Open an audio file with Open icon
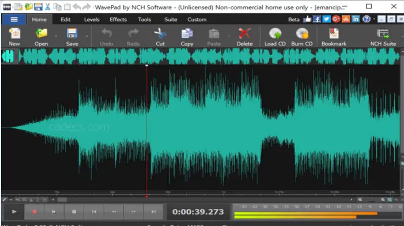This screenshot has height=226, width=404. pyautogui.click(x=41, y=37)
